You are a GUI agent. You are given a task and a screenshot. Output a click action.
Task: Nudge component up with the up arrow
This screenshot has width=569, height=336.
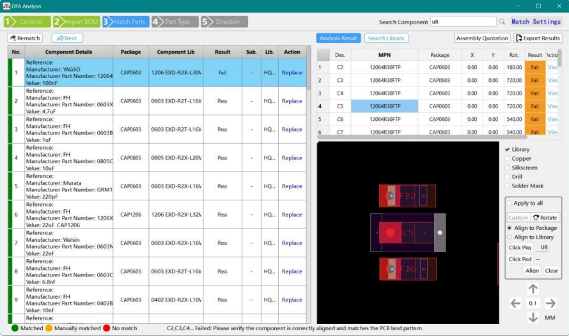(x=533, y=289)
